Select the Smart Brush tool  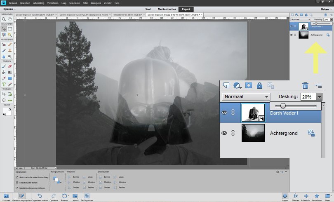(x=4, y=50)
